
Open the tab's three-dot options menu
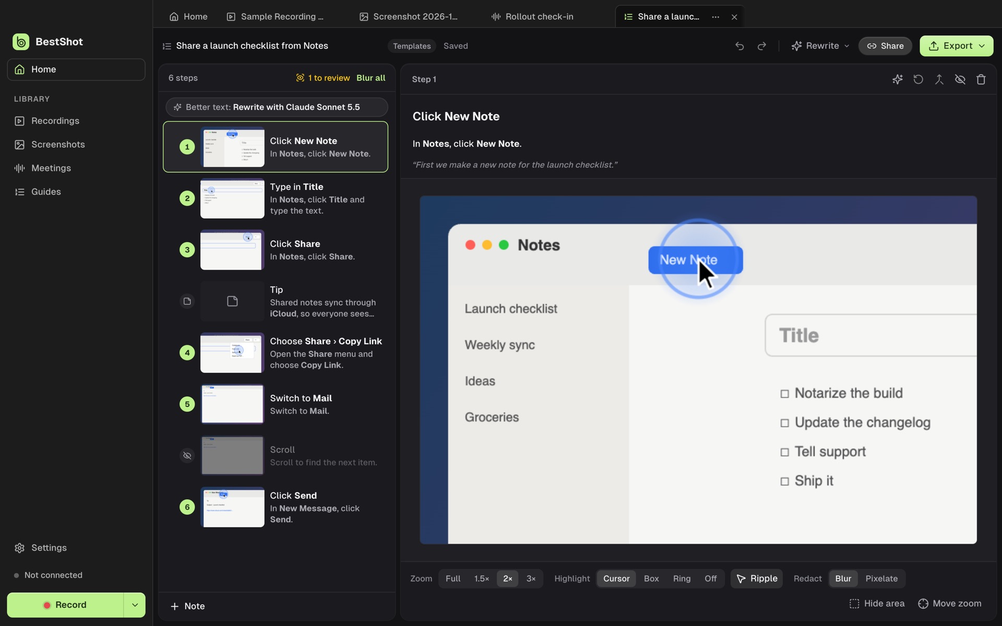[715, 17]
